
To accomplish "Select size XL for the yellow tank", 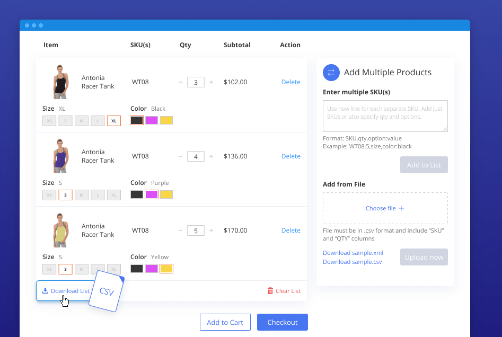I will coord(114,269).
